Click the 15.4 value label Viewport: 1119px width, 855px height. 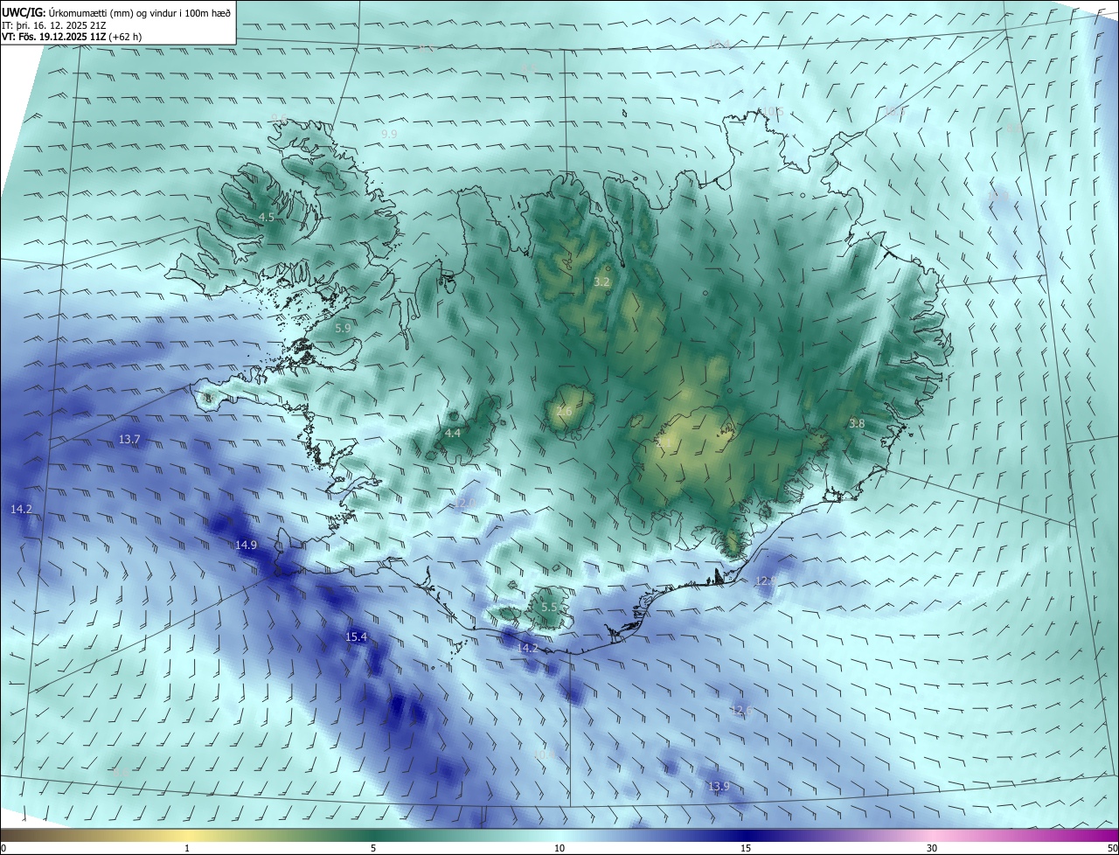tap(357, 636)
